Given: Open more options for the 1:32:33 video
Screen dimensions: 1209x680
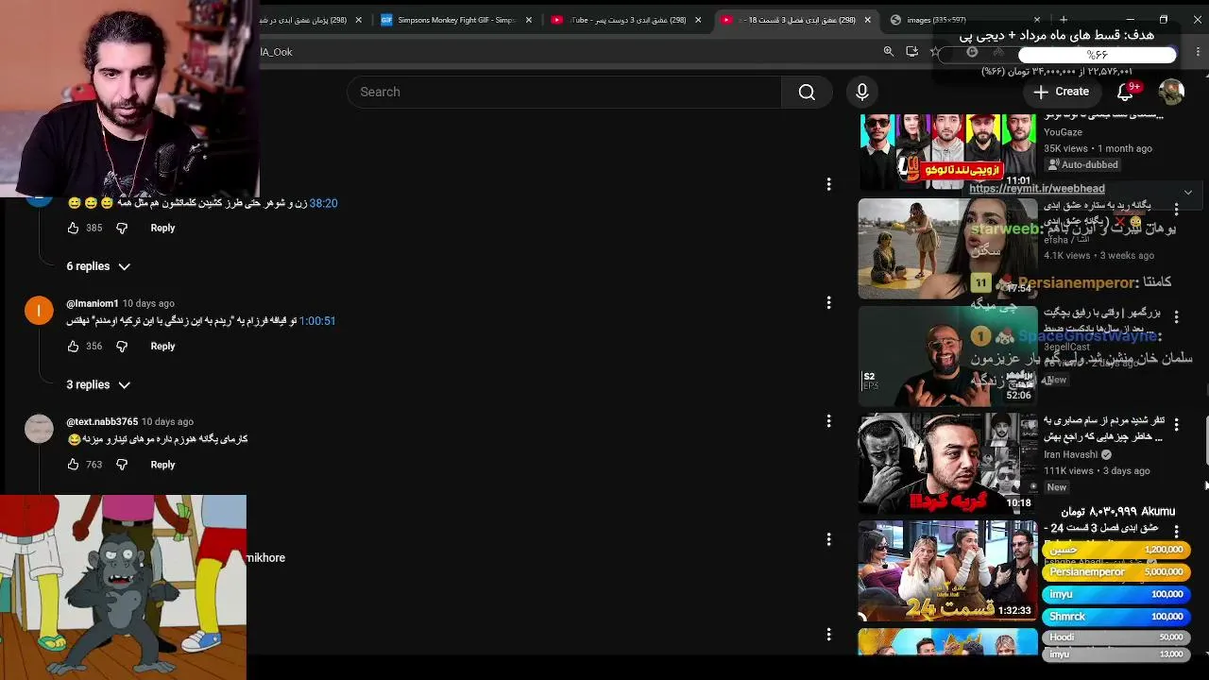Looking at the screenshot, I should (1176, 532).
